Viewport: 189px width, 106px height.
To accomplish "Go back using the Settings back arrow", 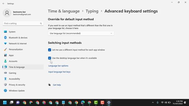I will point(4,4).
